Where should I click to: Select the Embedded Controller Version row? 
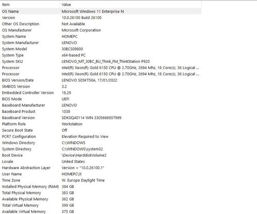coord(28,93)
